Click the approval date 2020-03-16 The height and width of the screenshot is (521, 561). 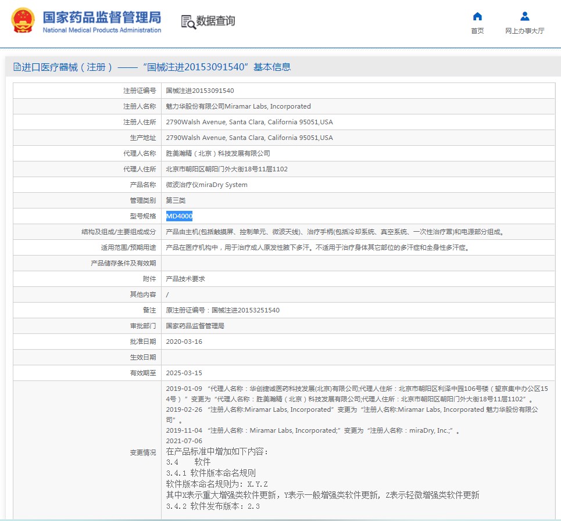(184, 342)
